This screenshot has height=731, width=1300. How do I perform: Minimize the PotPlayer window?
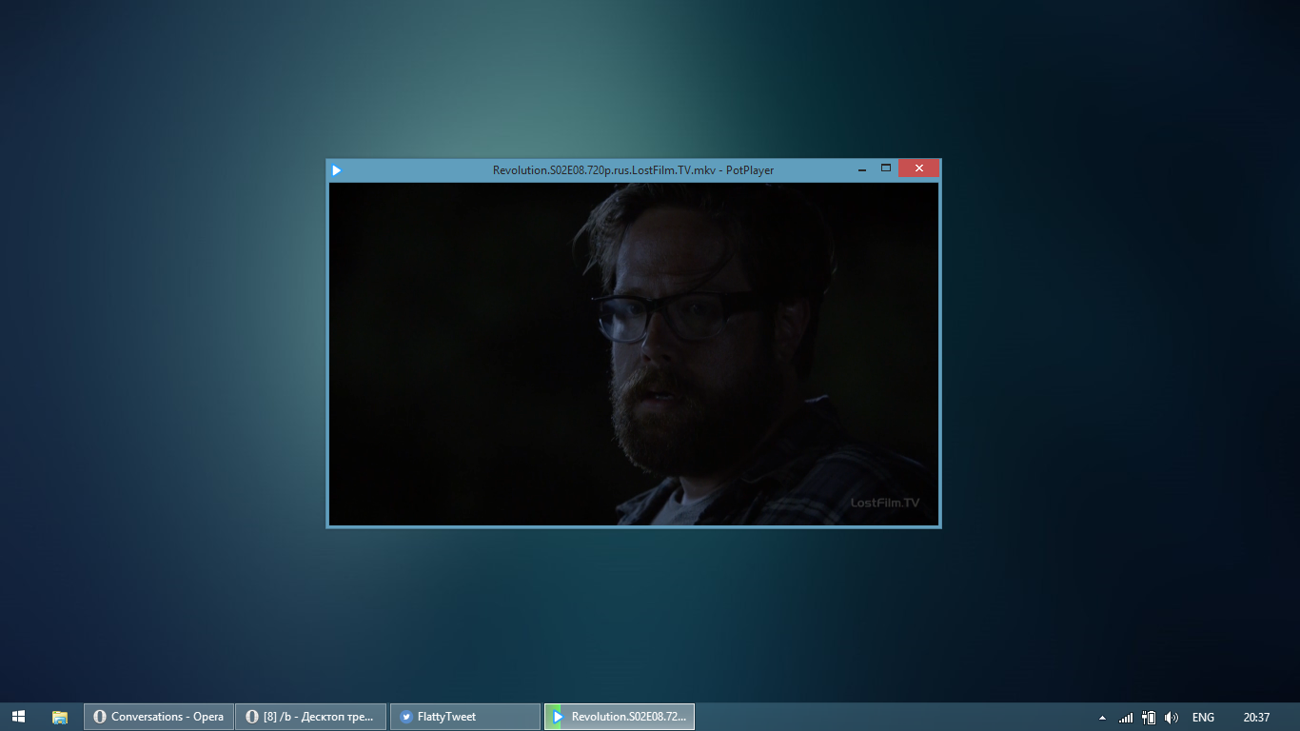(x=862, y=169)
